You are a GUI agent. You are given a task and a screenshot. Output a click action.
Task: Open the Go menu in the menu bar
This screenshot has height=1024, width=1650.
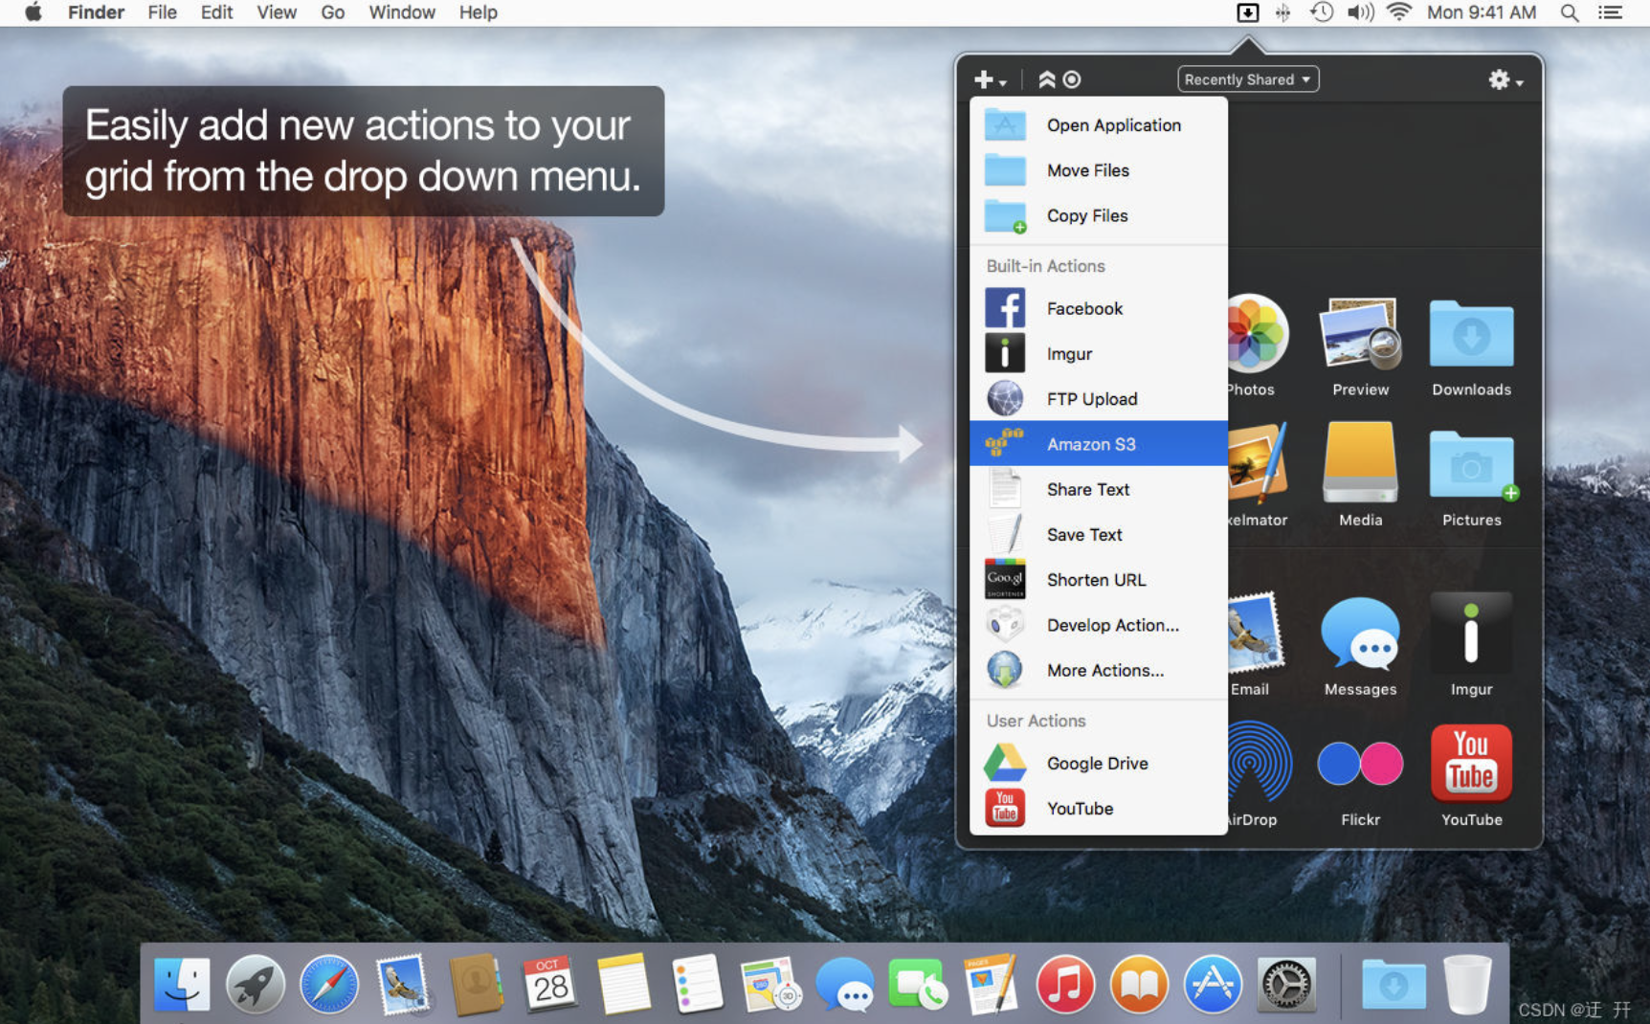click(332, 12)
